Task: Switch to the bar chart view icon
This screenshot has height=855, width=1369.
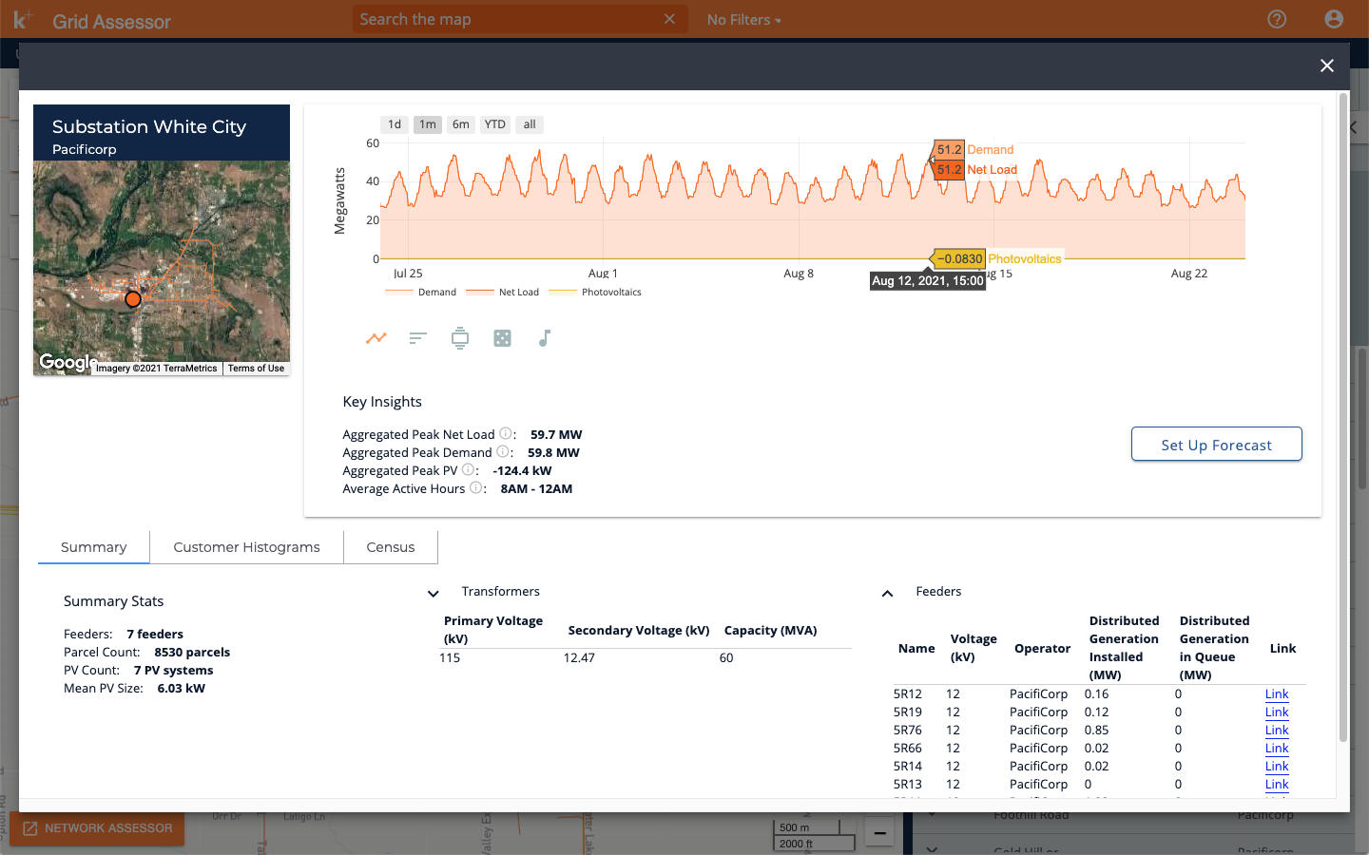Action: pyautogui.click(x=418, y=337)
